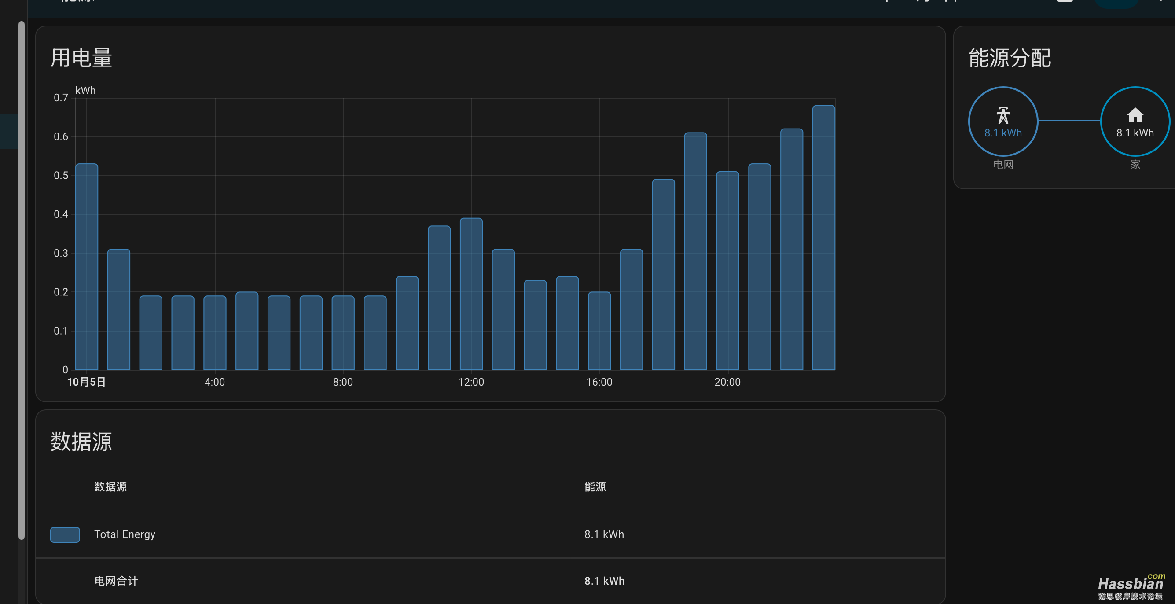Screen dimensions: 1175x604
Task: Click the home icon in energy distribution
Action: (1135, 115)
